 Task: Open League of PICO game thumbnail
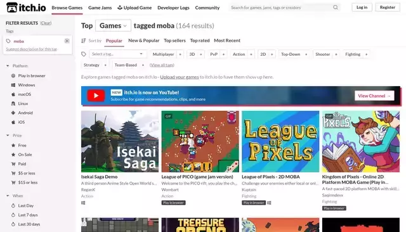click(200, 141)
